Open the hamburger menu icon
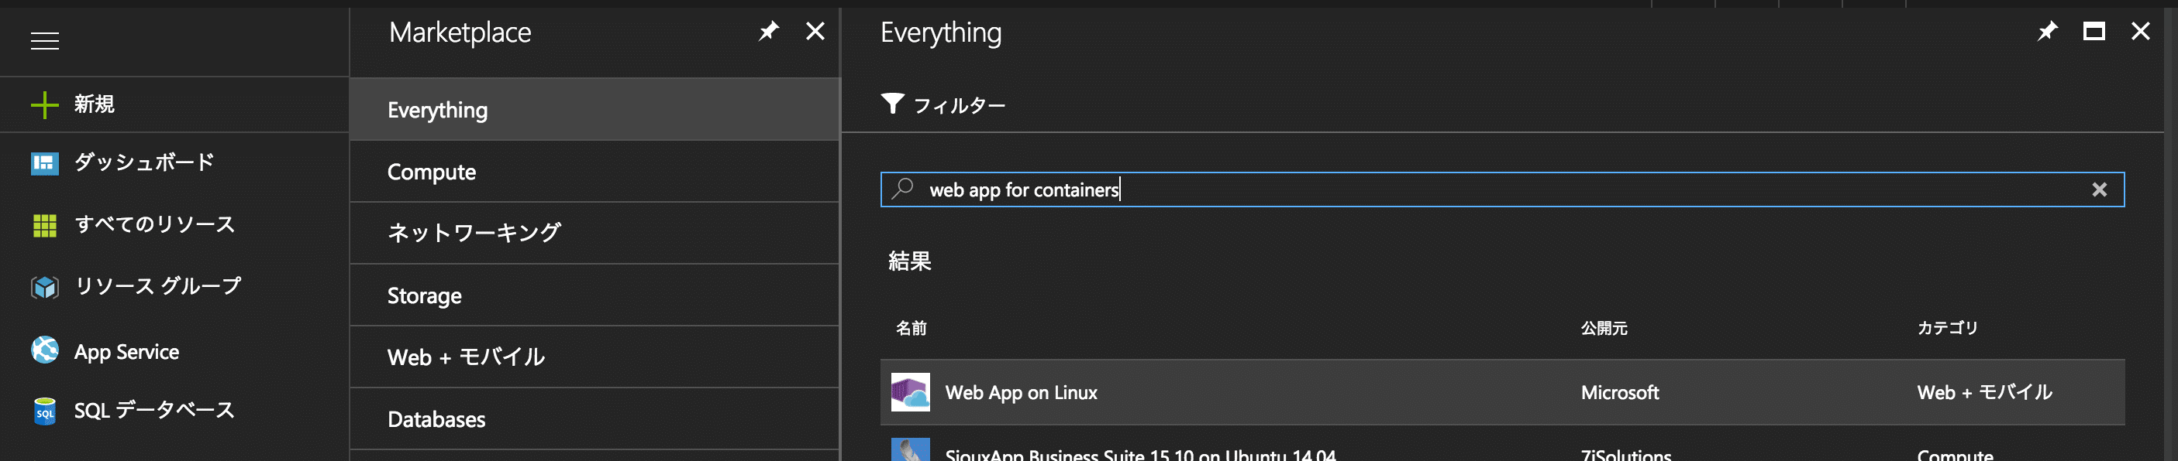Screen dimensions: 2178x461 pos(45,40)
